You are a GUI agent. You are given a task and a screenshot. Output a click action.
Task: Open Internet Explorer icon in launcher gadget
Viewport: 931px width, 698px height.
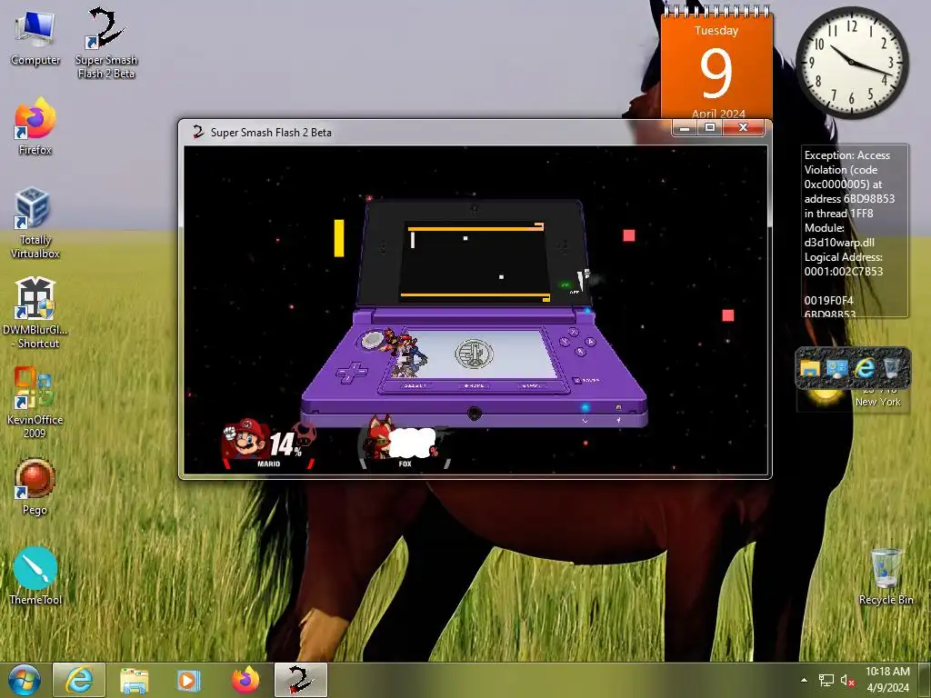pos(865,369)
